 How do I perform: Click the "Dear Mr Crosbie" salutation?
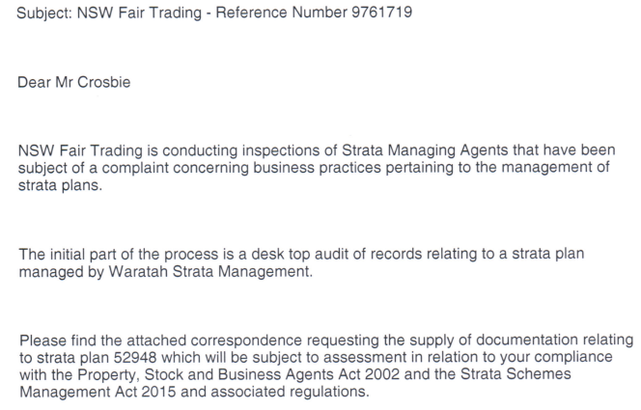click(x=74, y=82)
